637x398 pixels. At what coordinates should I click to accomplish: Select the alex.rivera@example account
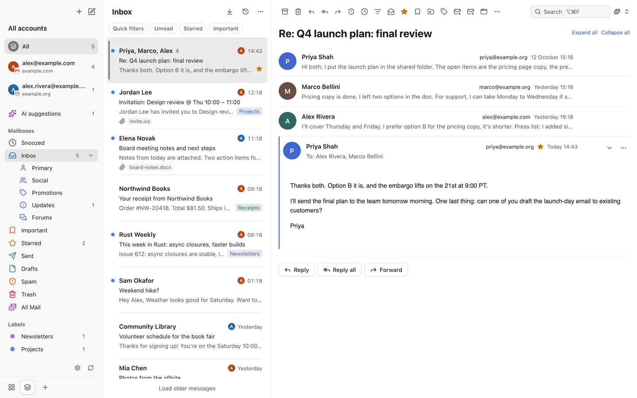(x=51, y=90)
